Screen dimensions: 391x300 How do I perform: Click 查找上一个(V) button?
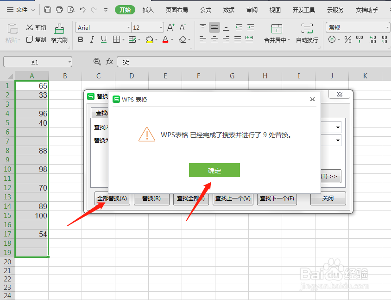pyautogui.click(x=233, y=198)
